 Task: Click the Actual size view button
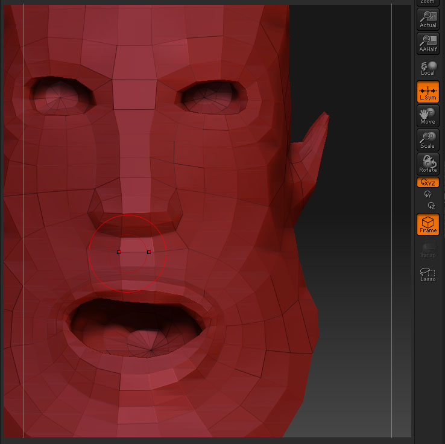(x=428, y=19)
